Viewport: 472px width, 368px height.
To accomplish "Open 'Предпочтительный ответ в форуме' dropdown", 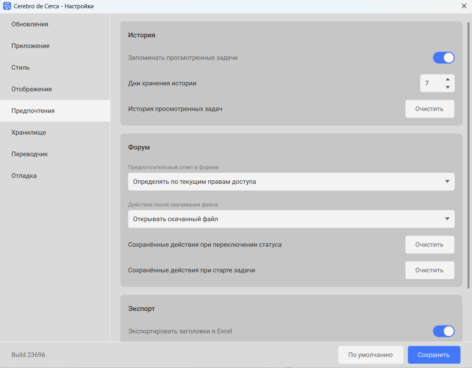I will pos(291,182).
